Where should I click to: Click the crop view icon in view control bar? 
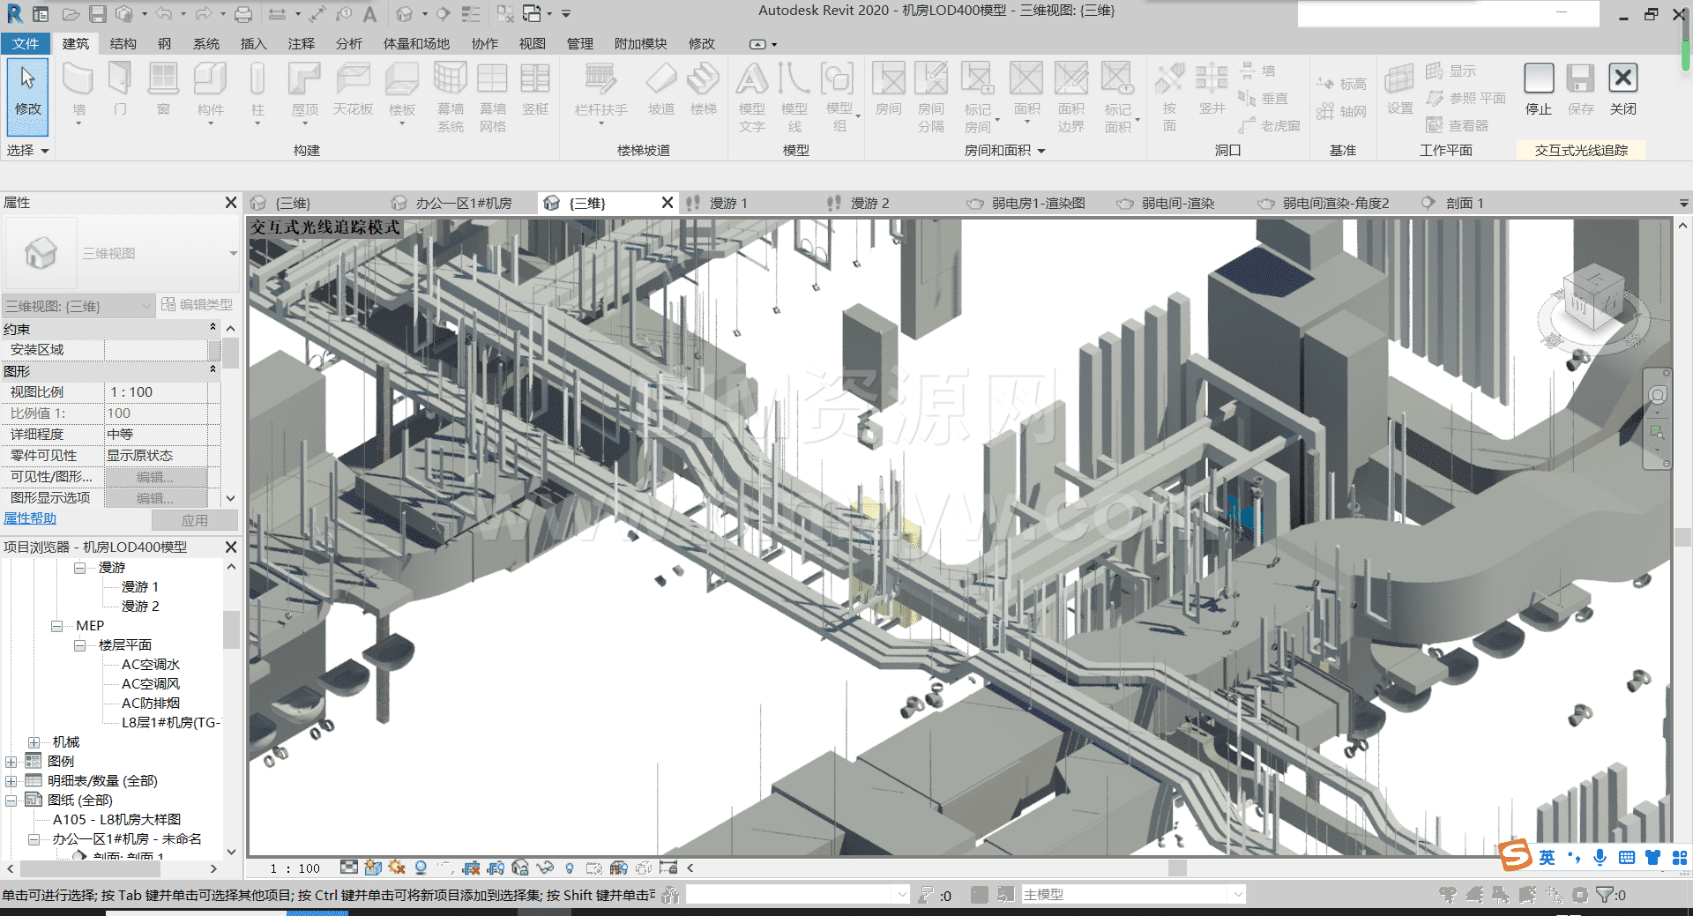[472, 868]
